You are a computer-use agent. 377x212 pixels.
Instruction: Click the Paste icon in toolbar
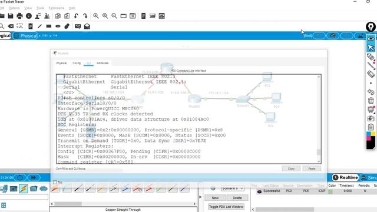67,16
